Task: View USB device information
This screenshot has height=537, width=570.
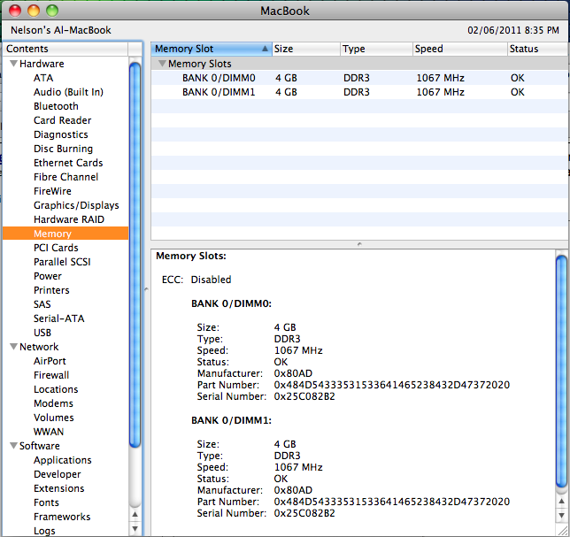Action: pos(42,333)
